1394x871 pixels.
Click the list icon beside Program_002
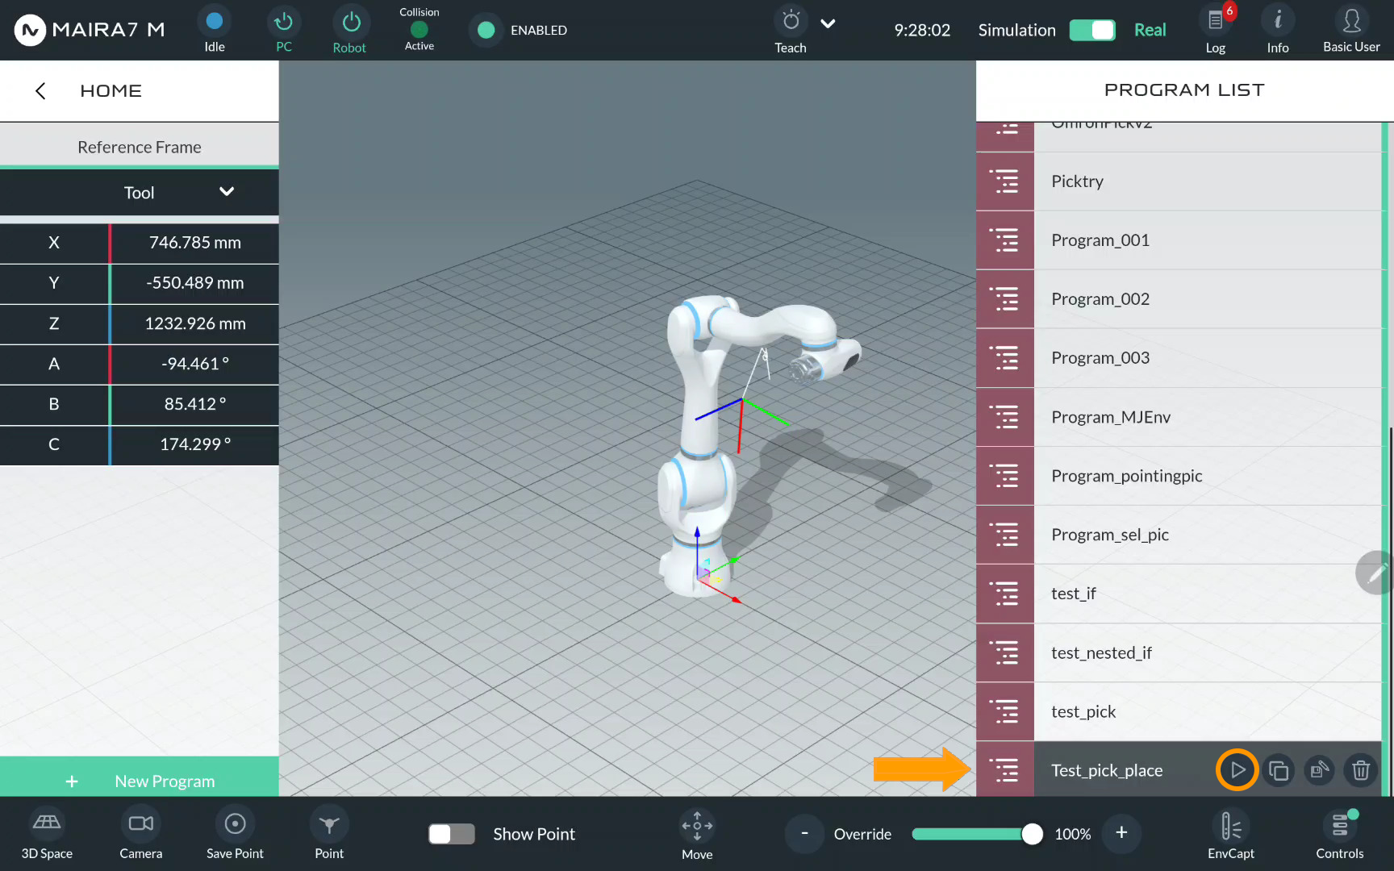pyautogui.click(x=1005, y=299)
